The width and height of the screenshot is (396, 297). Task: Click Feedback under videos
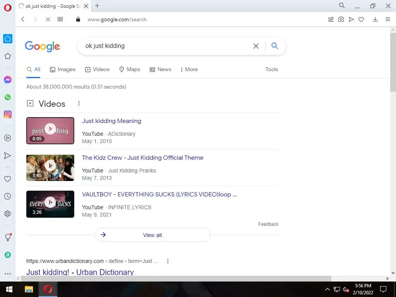point(268,224)
